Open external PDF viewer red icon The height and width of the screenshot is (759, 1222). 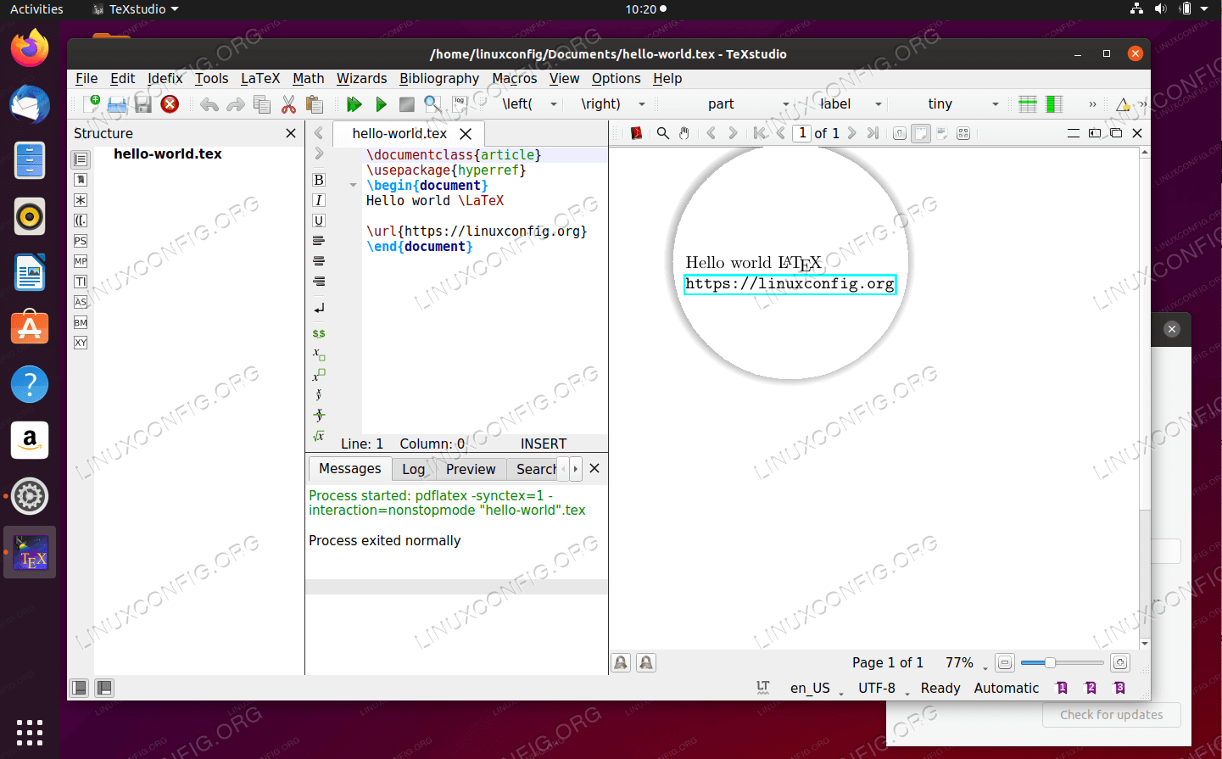point(636,133)
